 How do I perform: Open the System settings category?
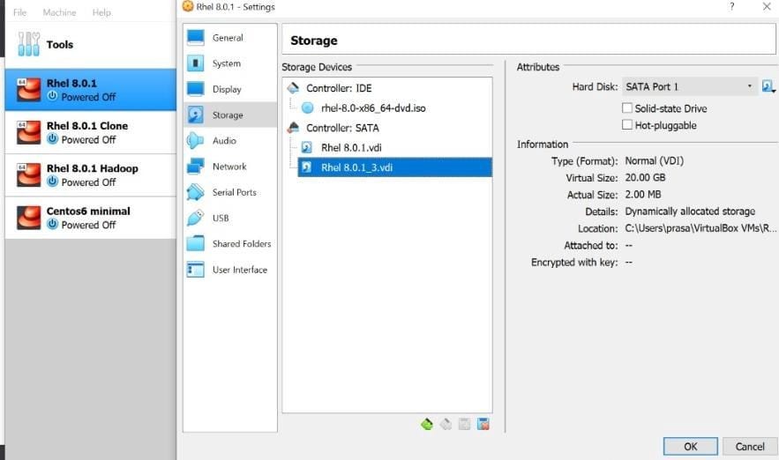[x=229, y=63]
